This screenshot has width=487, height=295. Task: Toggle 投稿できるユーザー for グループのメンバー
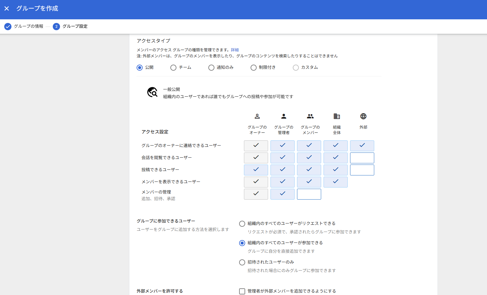(x=309, y=170)
